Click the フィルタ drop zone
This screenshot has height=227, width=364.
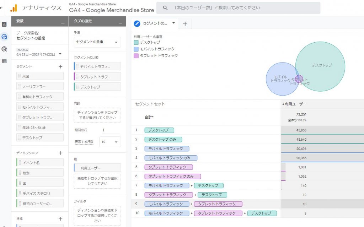[x=97, y=215]
